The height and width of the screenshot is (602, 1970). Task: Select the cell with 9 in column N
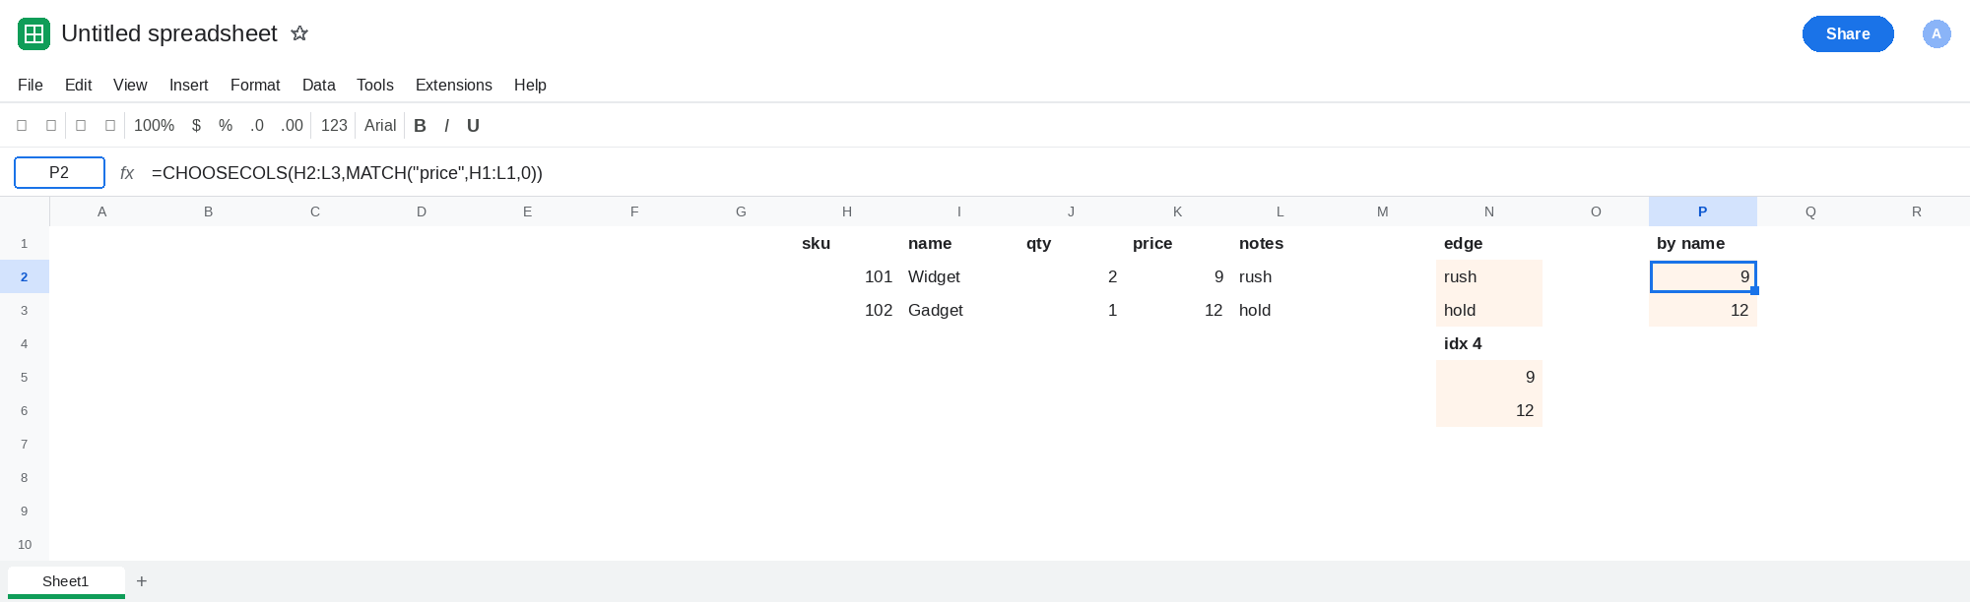coord(1489,377)
